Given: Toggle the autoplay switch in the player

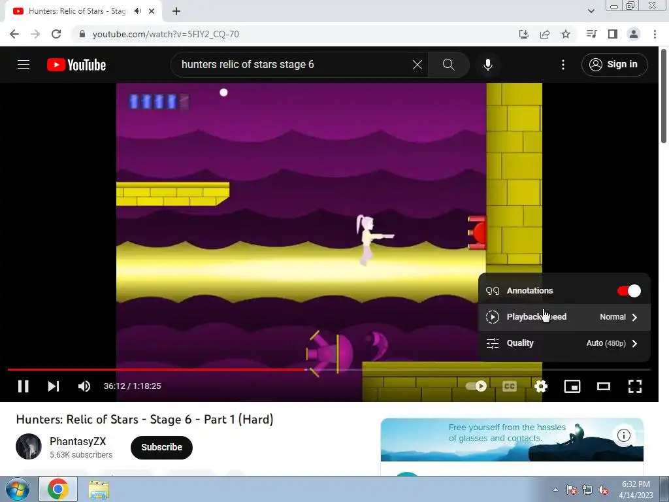Looking at the screenshot, I should 476,386.
